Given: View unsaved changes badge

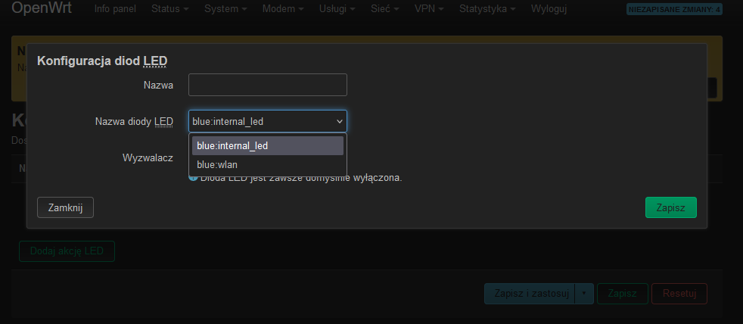Looking at the screenshot, I should (x=674, y=9).
